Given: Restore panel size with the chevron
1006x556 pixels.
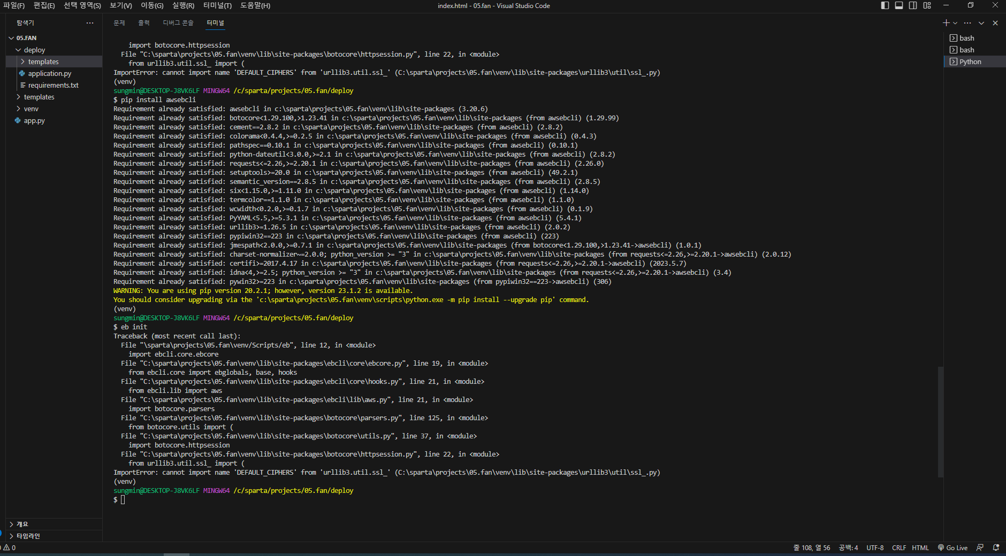Looking at the screenshot, I should click(x=981, y=23).
